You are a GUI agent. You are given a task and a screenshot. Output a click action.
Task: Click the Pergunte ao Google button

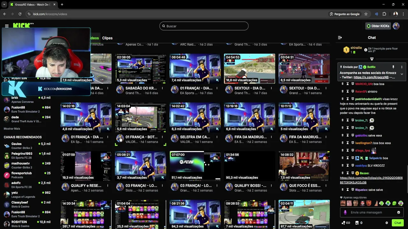[345, 14]
